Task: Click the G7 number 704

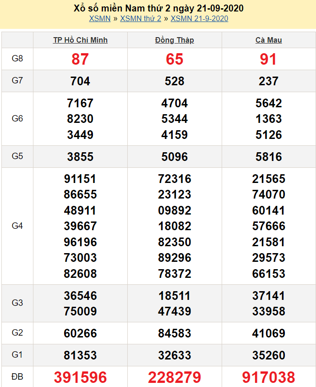Action: 80,81
